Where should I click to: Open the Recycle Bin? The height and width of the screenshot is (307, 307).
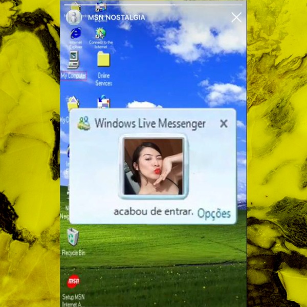coord(73,237)
